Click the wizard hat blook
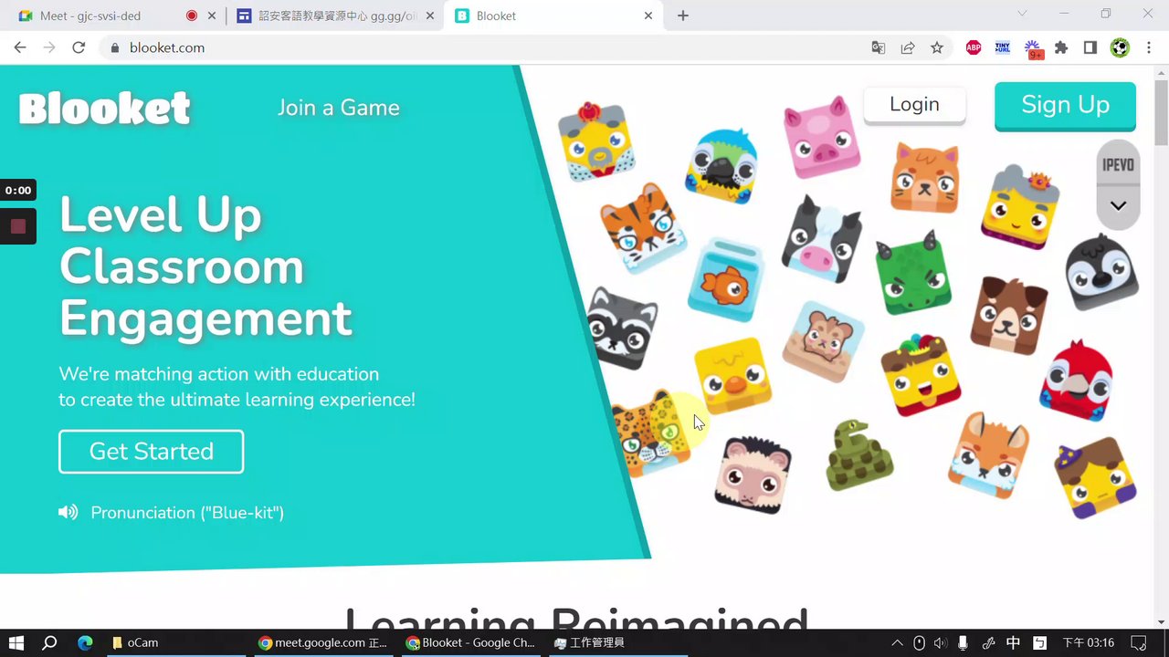 coord(1095,476)
